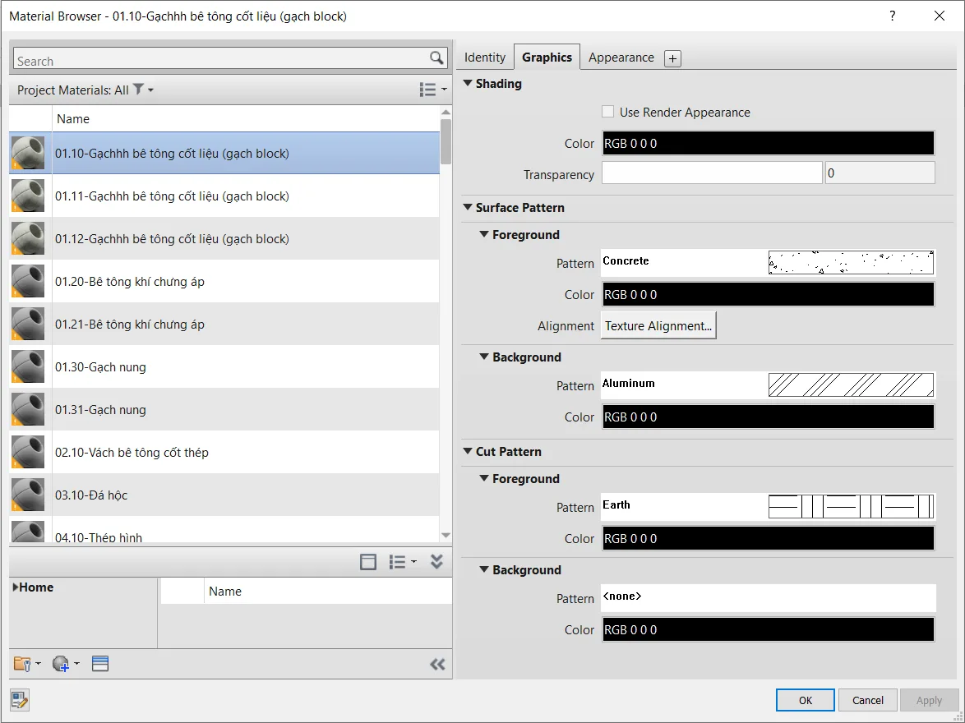Click in the Search materials field
This screenshot has height=723, width=965.
[222, 59]
